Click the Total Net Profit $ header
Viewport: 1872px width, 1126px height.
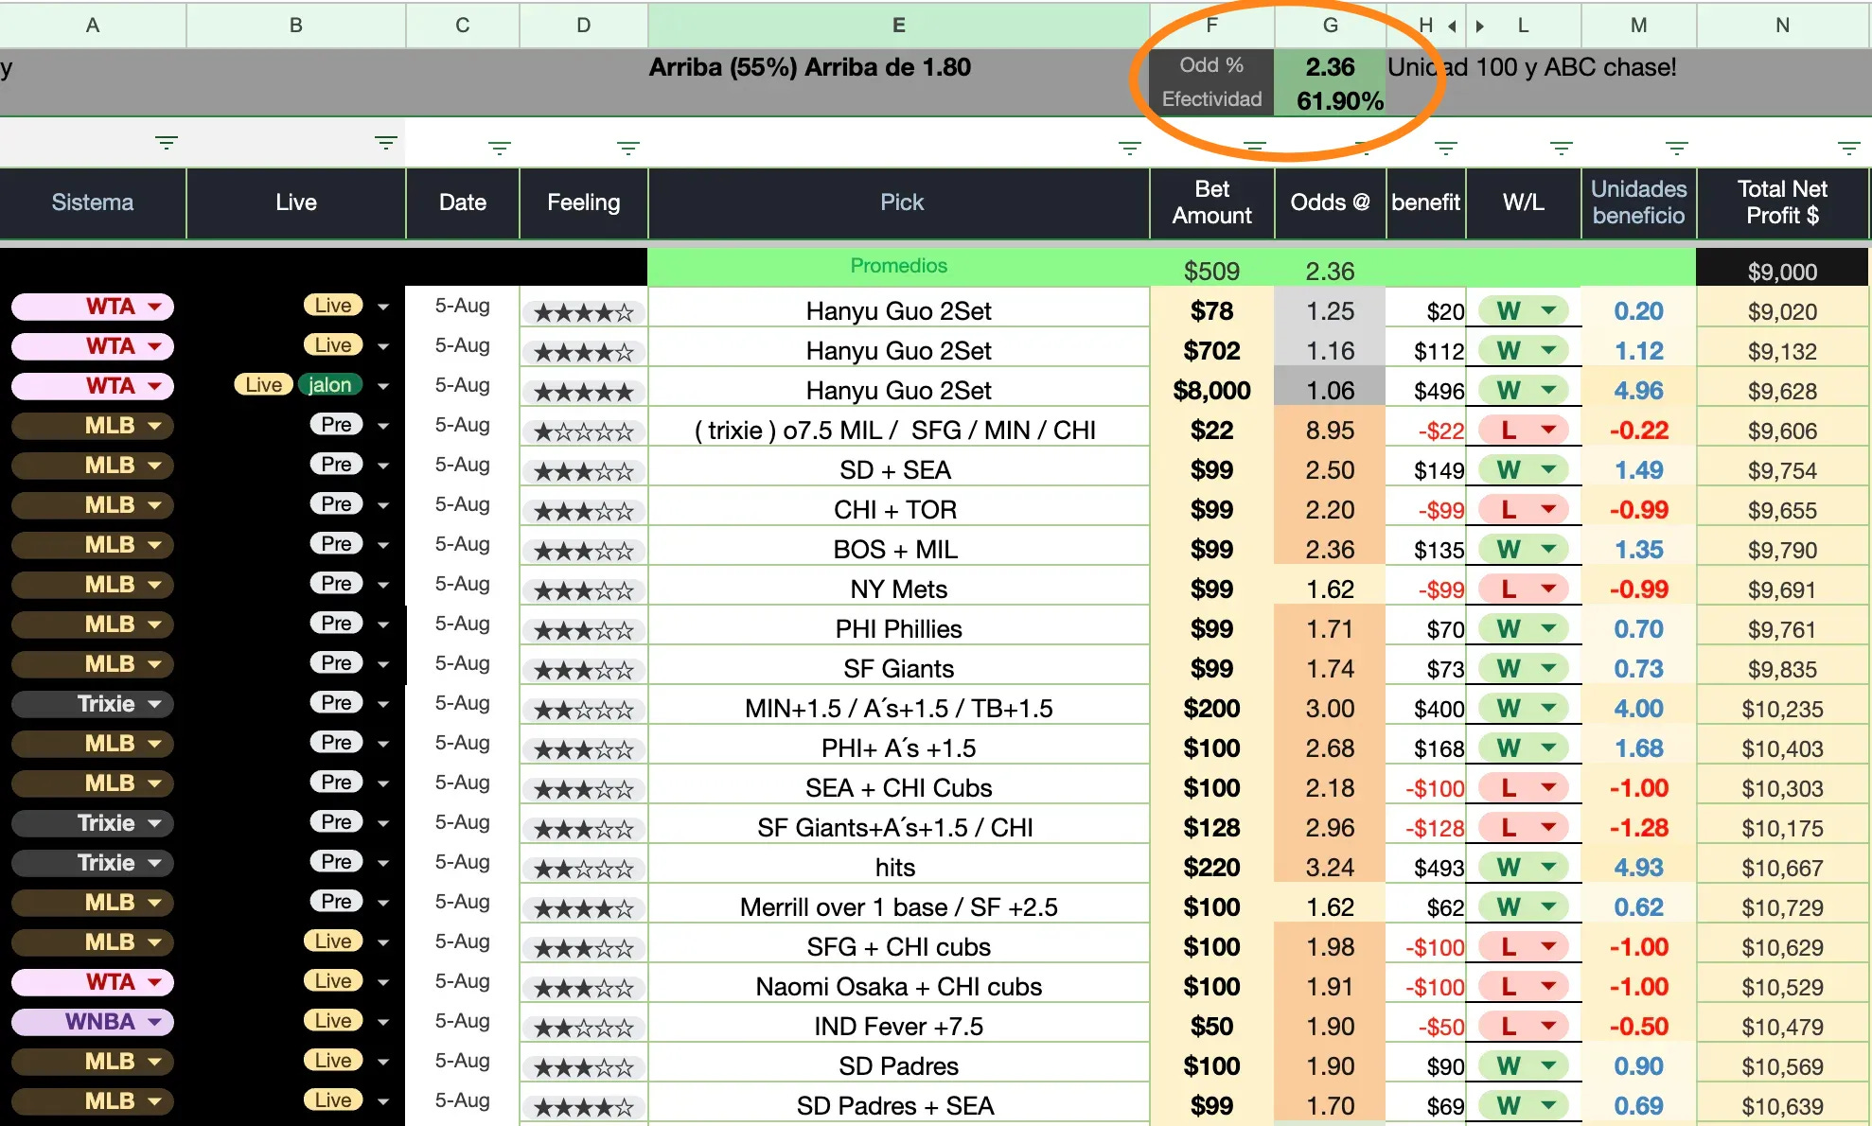(1782, 202)
